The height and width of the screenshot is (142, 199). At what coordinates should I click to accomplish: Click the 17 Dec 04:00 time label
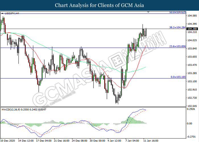pos(44,141)
